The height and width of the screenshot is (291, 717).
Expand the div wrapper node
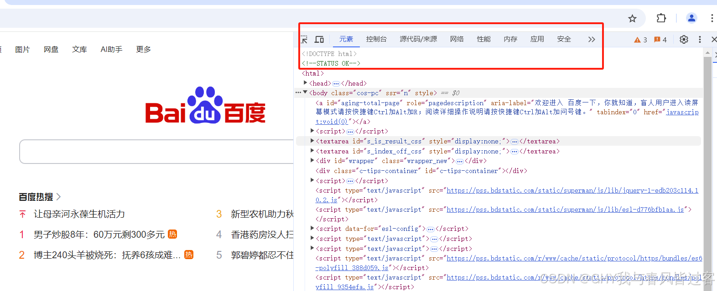pos(312,160)
